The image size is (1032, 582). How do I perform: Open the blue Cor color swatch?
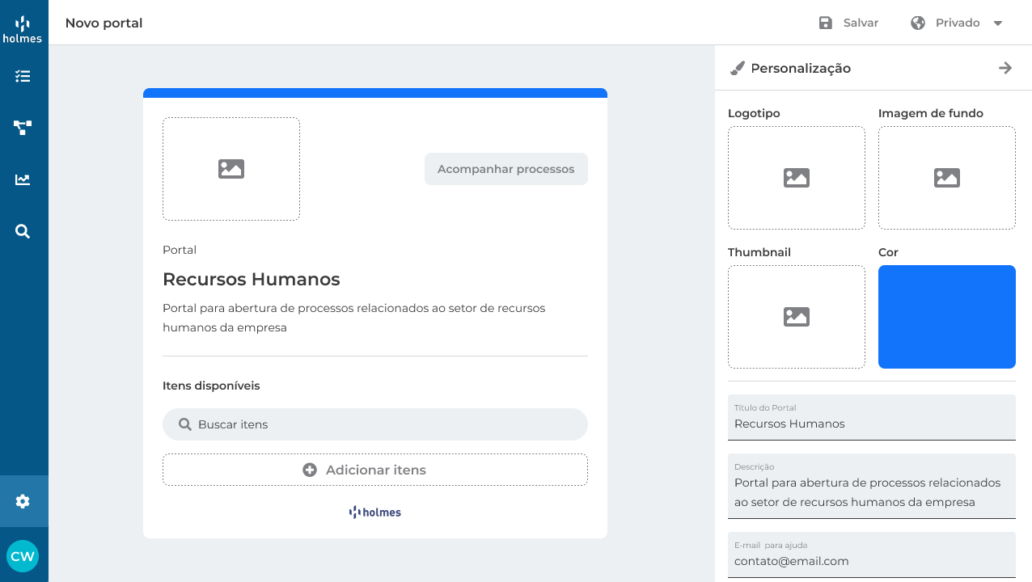[947, 317]
